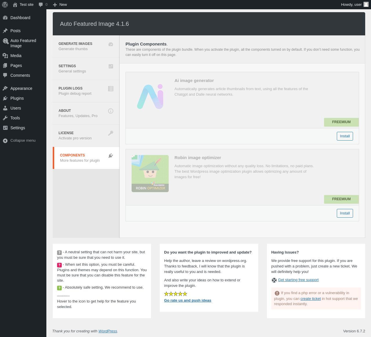Image resolution: width=371 pixels, height=337 pixels.
Task: Click the Posts pushpin icon
Action: click(x=5, y=31)
